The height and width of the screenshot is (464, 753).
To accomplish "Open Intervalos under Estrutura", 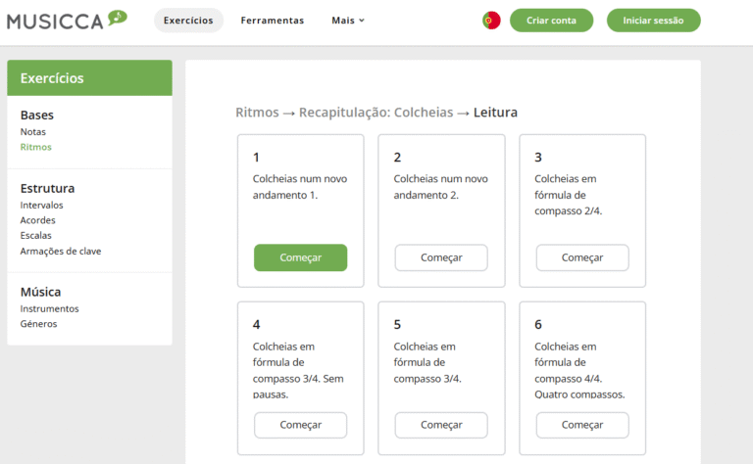I will [42, 206].
